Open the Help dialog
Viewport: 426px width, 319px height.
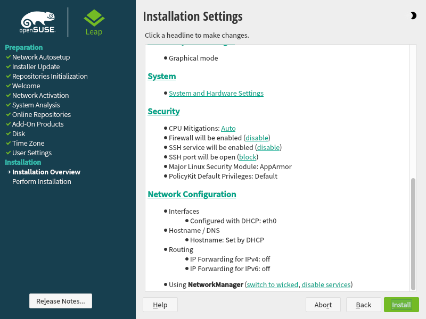tap(160, 305)
